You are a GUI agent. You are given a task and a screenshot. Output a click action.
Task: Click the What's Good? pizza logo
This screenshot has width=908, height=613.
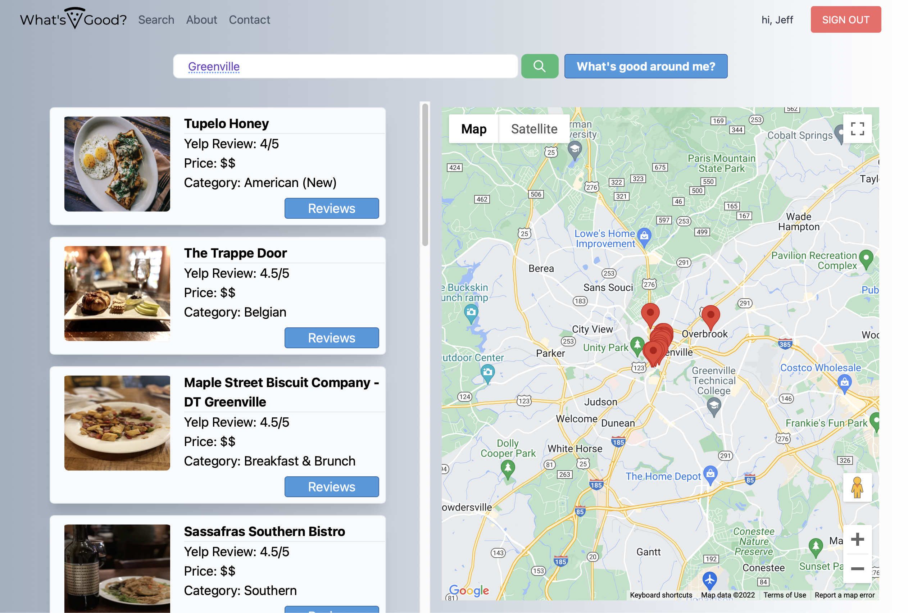click(x=73, y=18)
